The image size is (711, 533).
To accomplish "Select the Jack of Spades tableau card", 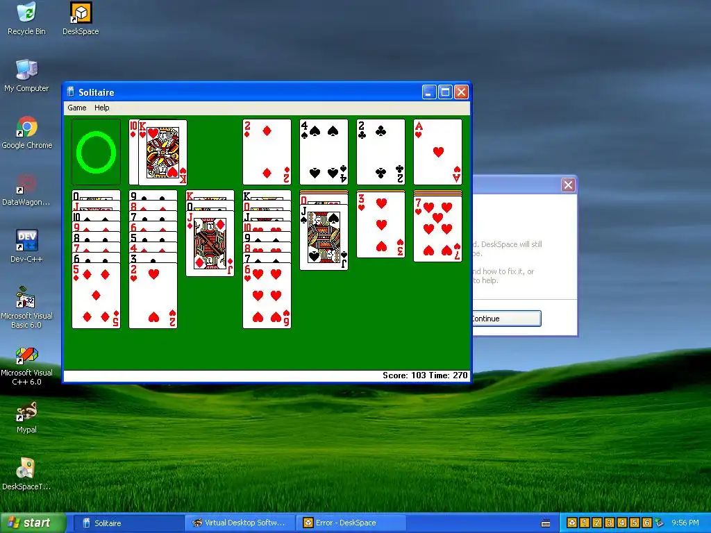I will point(324,237).
